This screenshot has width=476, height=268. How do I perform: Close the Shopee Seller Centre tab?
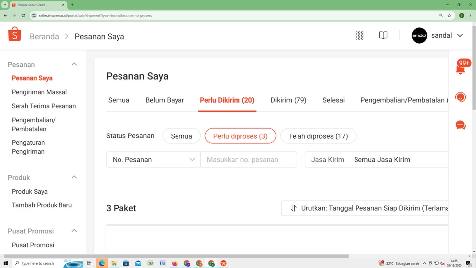[63, 5]
